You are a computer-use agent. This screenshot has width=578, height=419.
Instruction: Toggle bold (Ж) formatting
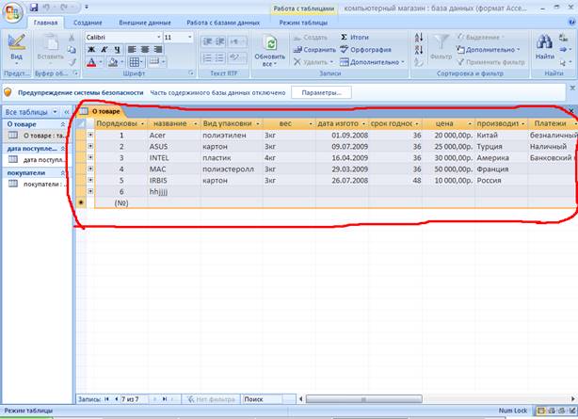point(89,49)
